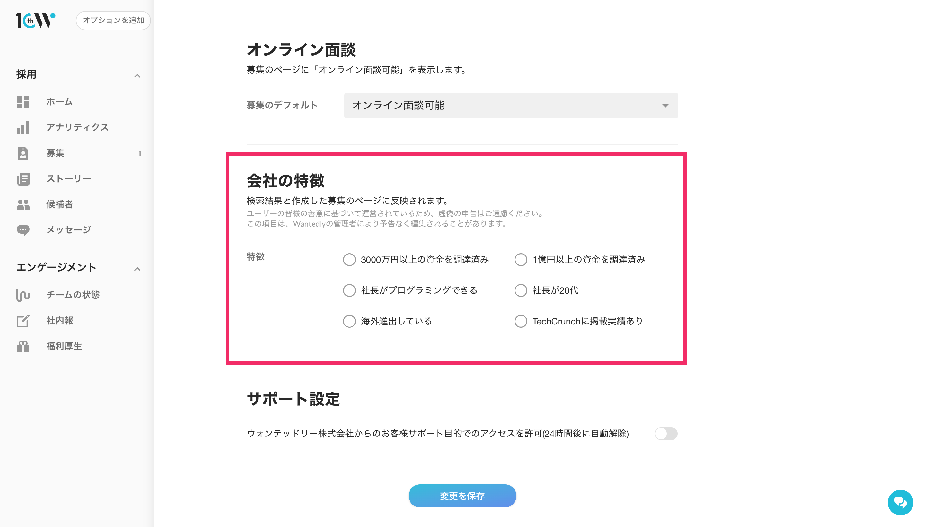Collapse the エンゲージメント sidebar section
This screenshot has width=925, height=527.
coord(137,269)
